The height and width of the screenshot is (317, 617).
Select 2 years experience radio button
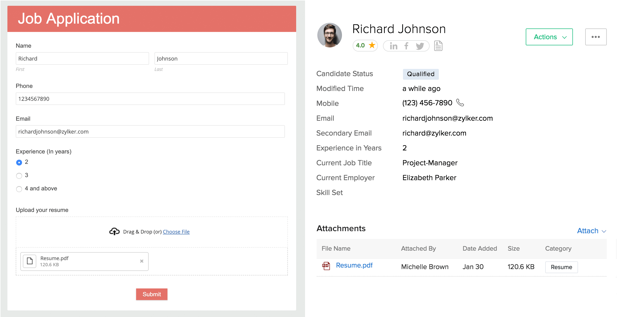pyautogui.click(x=19, y=162)
